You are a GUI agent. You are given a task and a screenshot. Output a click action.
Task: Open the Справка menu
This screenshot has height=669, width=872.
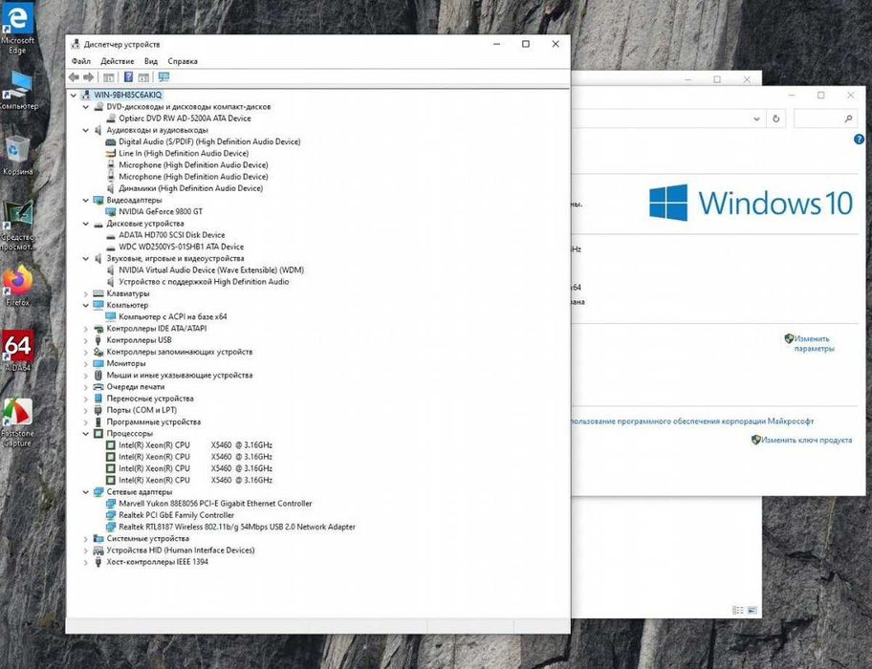click(183, 61)
